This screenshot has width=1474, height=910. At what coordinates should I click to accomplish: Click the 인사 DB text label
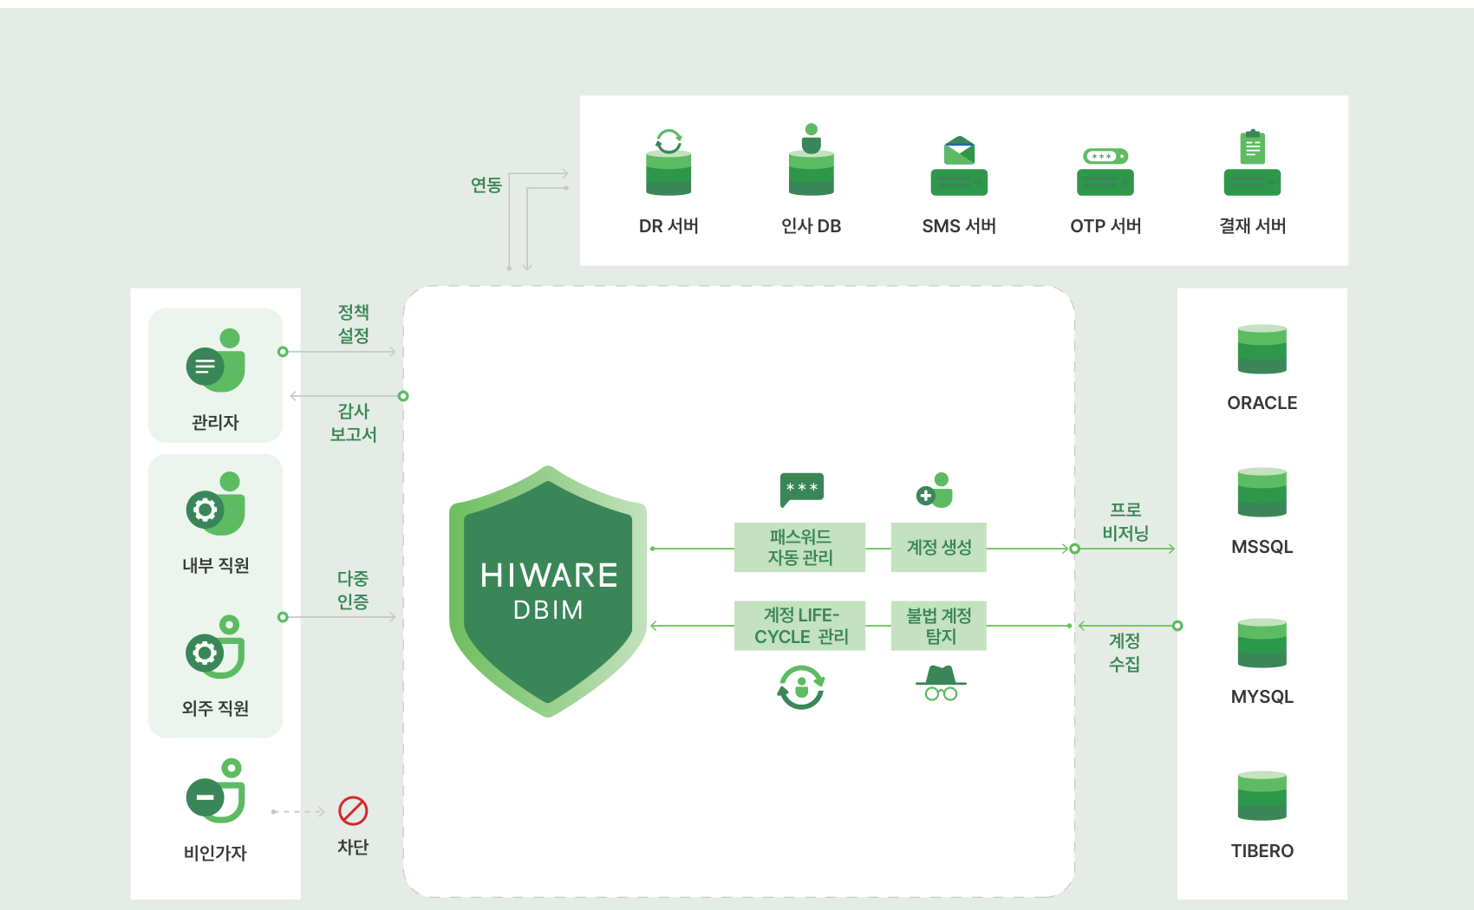(x=811, y=225)
